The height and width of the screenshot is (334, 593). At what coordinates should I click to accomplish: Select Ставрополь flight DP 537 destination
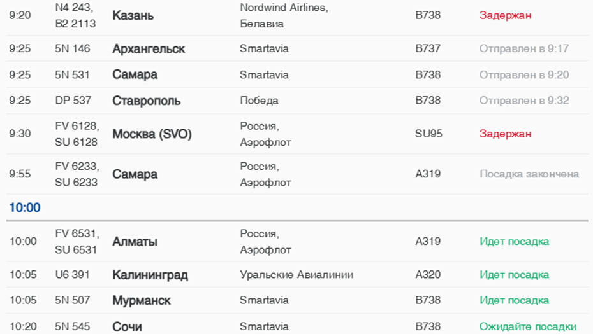tap(146, 101)
